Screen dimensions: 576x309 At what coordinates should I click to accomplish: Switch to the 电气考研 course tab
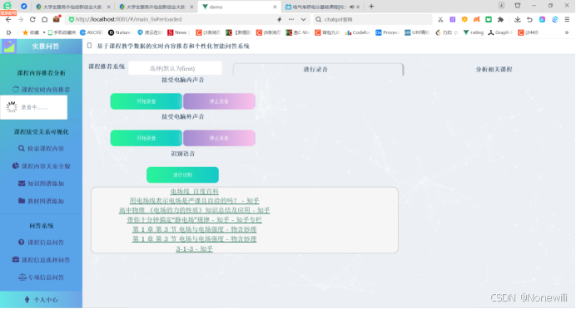coord(322,7)
